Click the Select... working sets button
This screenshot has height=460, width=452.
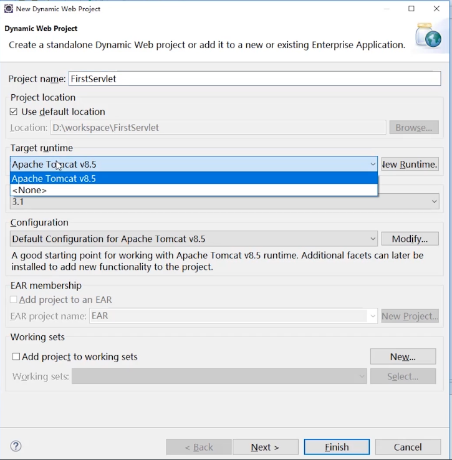403,376
